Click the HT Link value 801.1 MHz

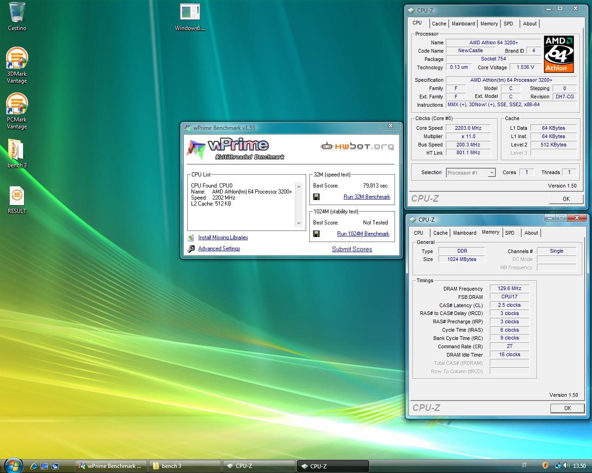[468, 153]
